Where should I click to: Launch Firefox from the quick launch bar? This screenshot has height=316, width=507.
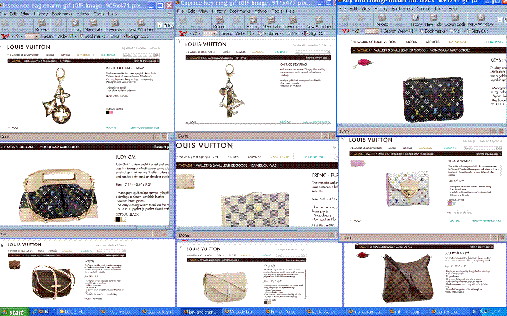point(41,311)
